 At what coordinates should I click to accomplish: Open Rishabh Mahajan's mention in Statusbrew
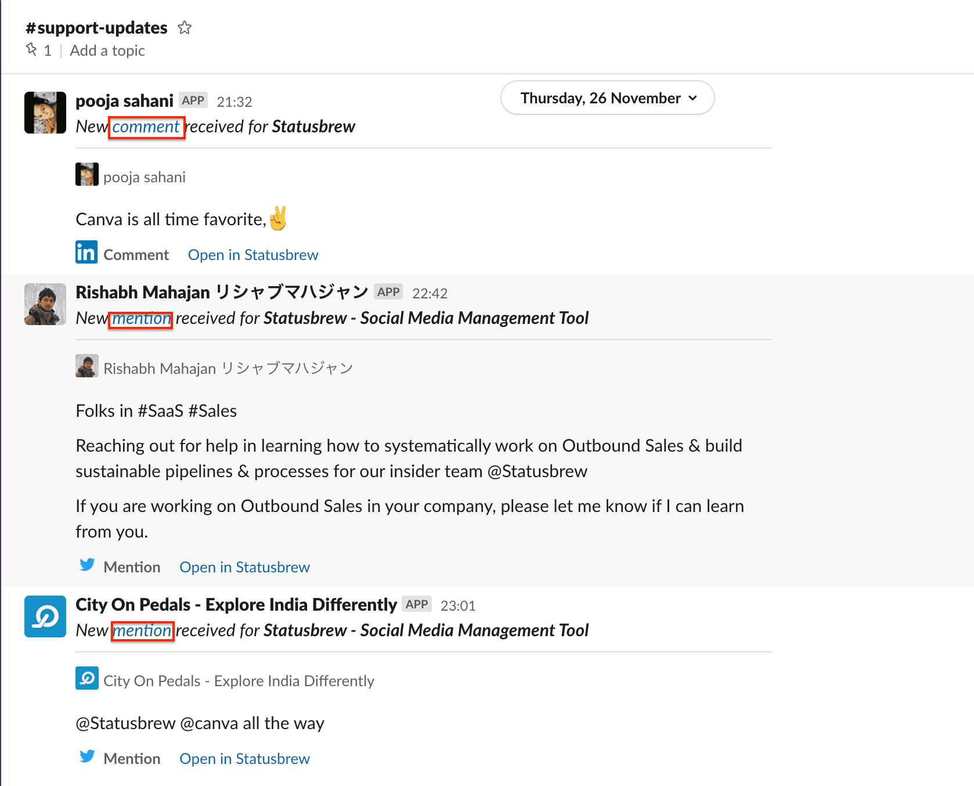(x=244, y=567)
